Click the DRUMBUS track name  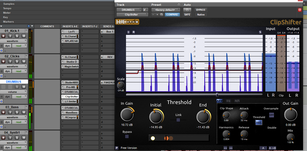click(x=14, y=82)
